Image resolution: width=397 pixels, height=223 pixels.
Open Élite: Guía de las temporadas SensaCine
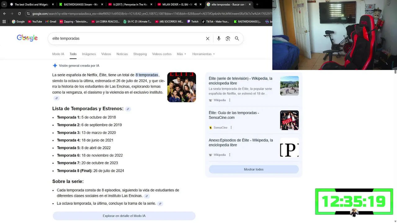(234, 115)
